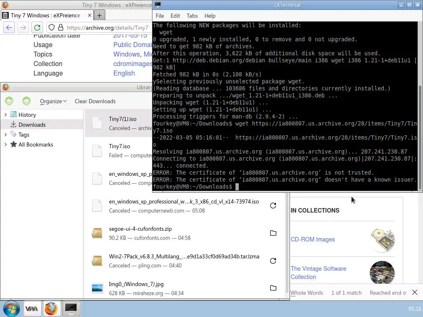Click the Library downloads list scrollbar
The image size is (423, 317).
click(287, 243)
